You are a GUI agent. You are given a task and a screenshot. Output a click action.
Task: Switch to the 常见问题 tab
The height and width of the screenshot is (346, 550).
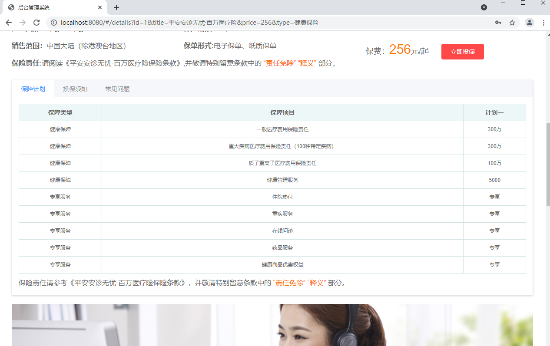tap(117, 89)
